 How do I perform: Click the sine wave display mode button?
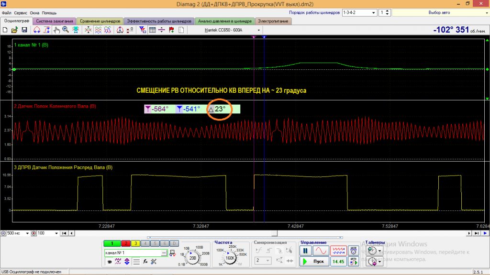coord(321,251)
